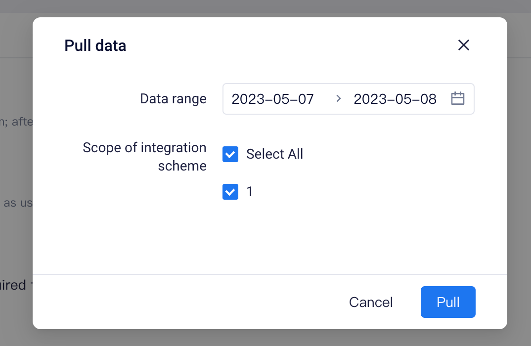Uncheck the Select All checkbox
The width and height of the screenshot is (531, 346).
tap(230, 154)
